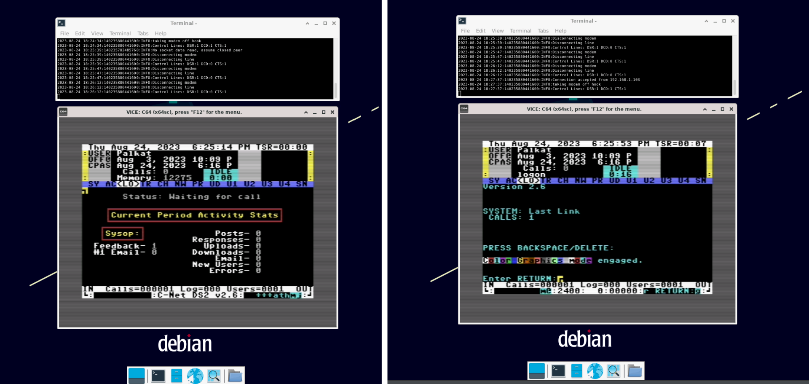Launch web browser globe in right monitor's dock
The width and height of the screenshot is (809, 384).
tap(595, 371)
